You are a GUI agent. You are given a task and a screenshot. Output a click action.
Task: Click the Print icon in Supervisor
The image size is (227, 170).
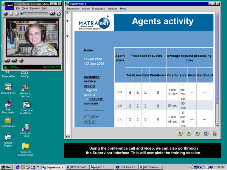coord(215,133)
